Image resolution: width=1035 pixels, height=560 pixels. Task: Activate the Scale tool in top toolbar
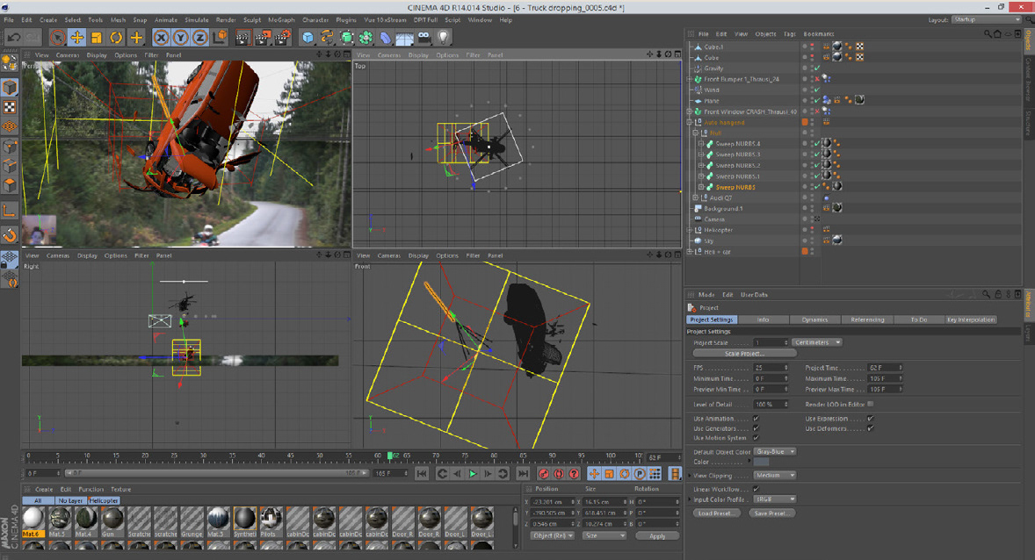click(x=97, y=38)
